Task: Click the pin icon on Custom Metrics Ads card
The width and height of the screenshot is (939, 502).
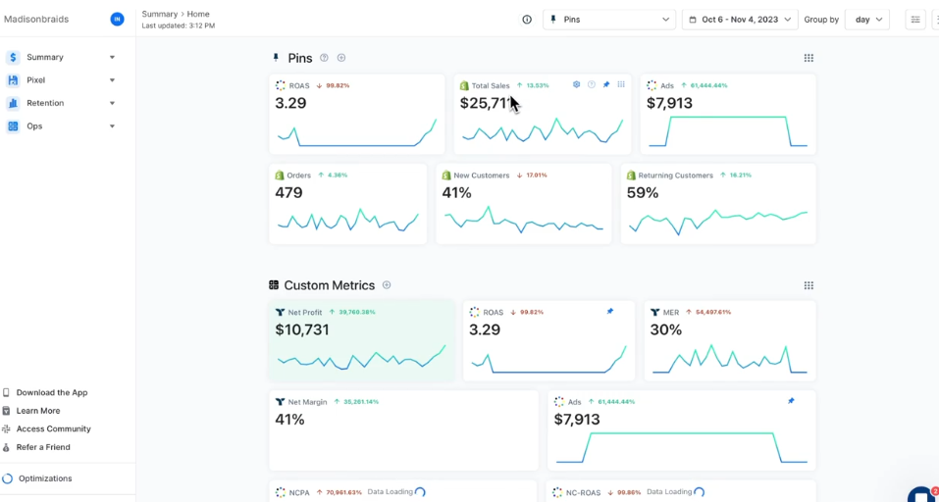Action: click(791, 401)
